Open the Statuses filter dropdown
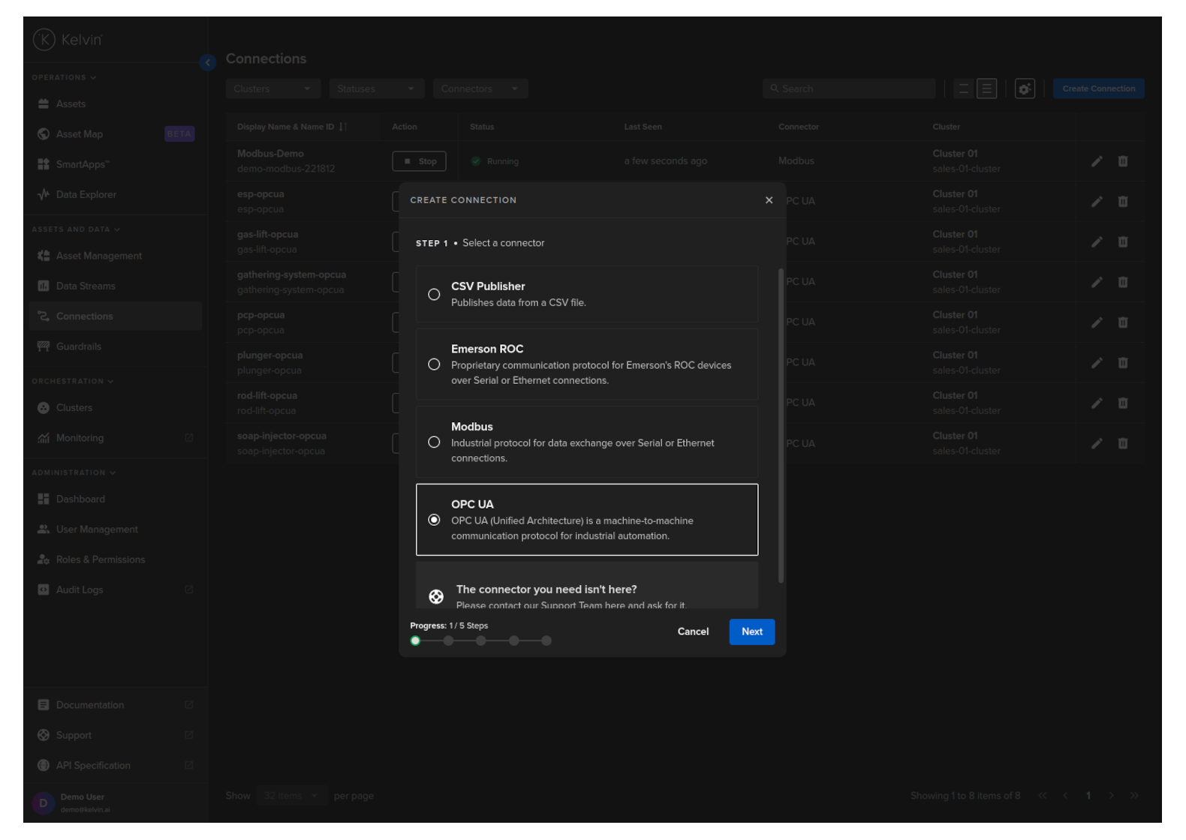This screenshot has height=840, width=1186. click(x=376, y=88)
